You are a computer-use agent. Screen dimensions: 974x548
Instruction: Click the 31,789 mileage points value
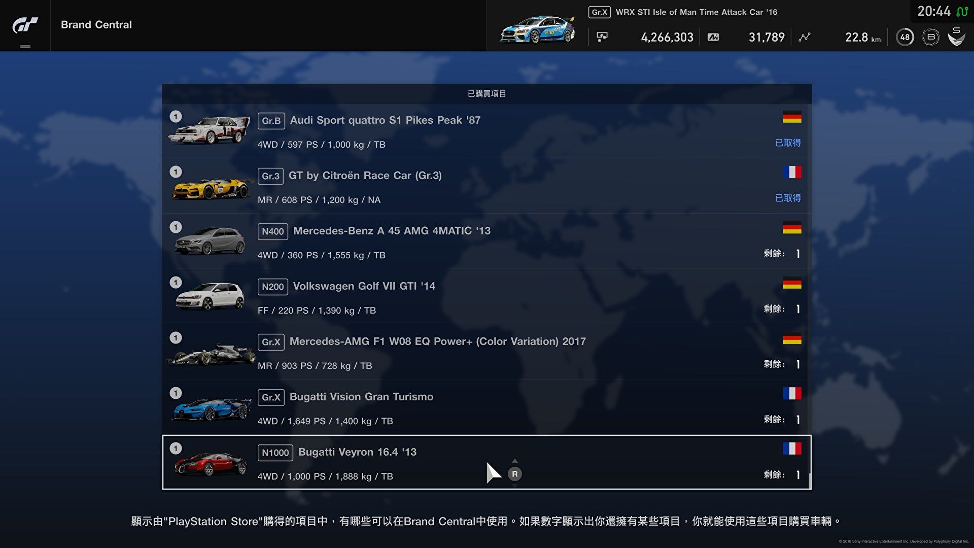[767, 38]
